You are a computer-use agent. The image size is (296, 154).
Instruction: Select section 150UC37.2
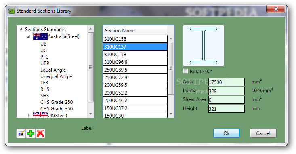pos(135,108)
